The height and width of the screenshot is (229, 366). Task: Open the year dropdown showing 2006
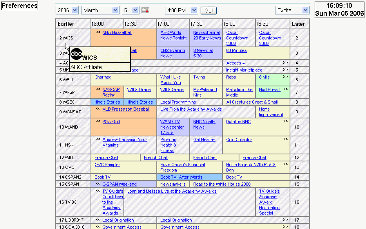tap(67, 10)
